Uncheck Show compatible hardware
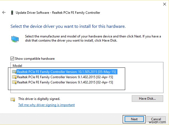169x125 pixels. click(12, 58)
